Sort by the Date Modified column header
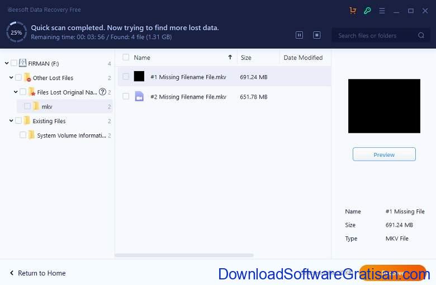This screenshot has height=285, width=436. click(x=303, y=58)
